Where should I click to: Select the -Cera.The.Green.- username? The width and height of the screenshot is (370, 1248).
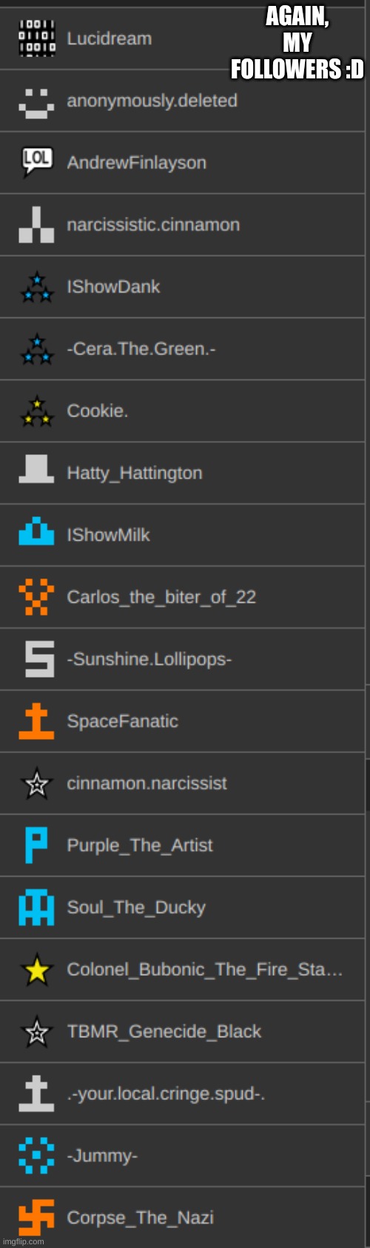[141, 349]
